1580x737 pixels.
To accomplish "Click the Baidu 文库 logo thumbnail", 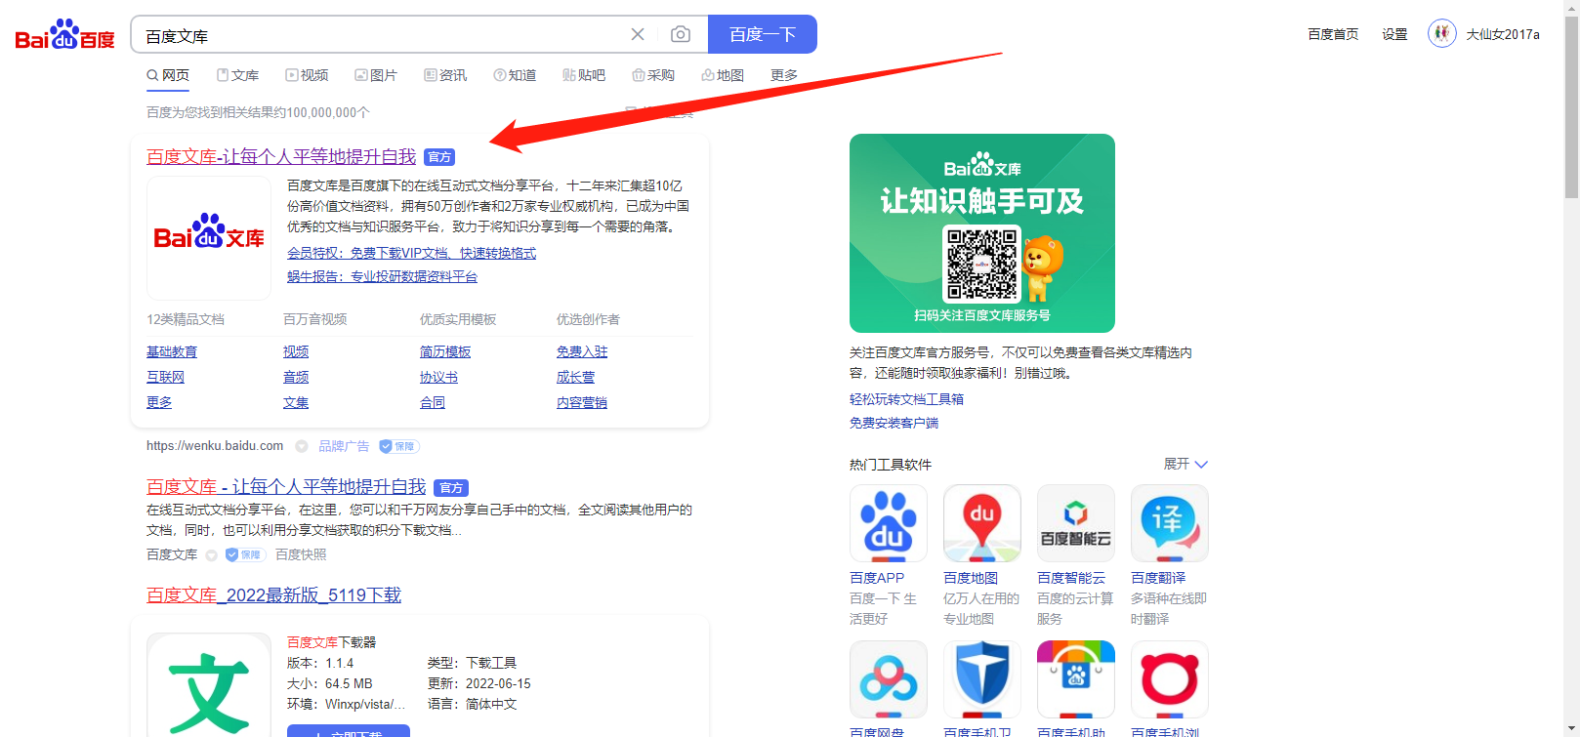I will pos(209,237).
